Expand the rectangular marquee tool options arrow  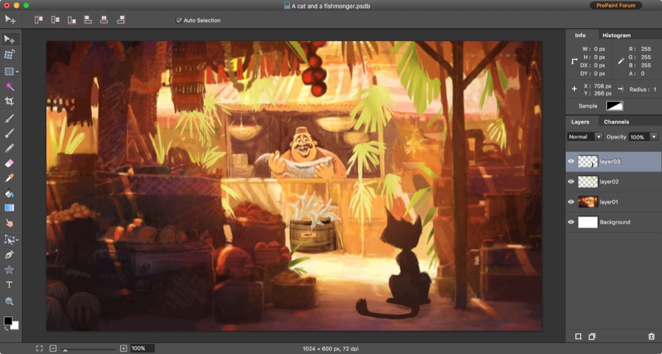pyautogui.click(x=17, y=71)
